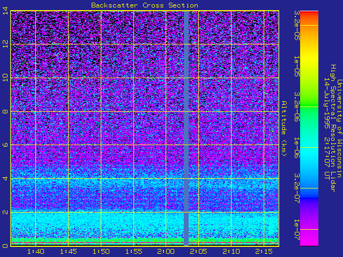Viewport: 343px width, 257px height.
Task: Click the altitude label 0
Action: (5, 246)
